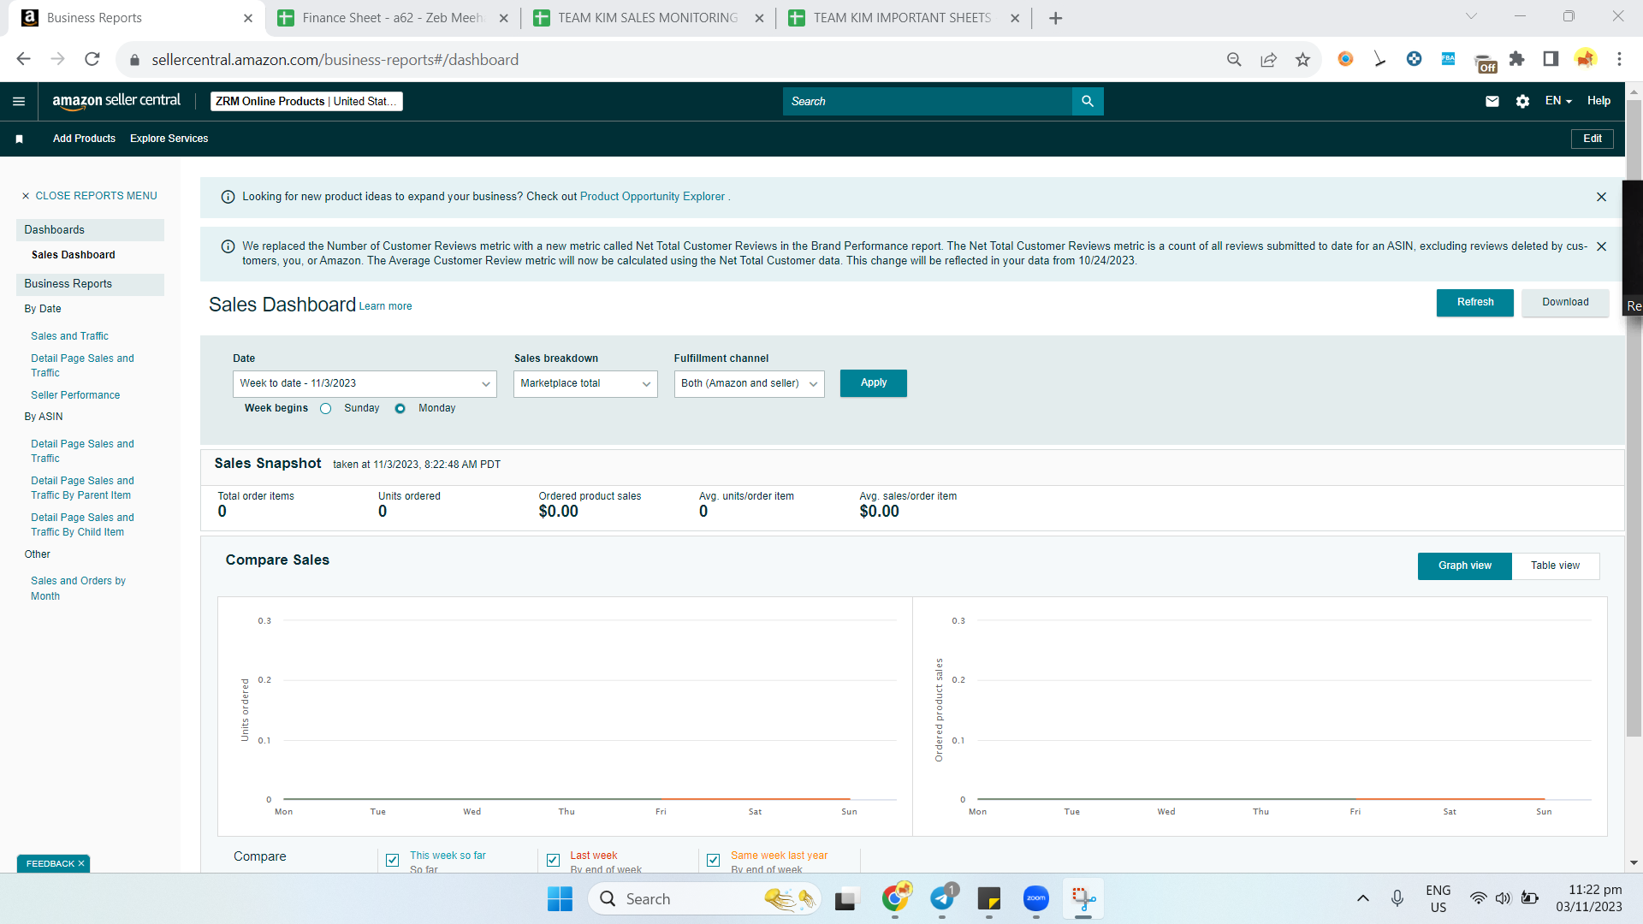Switch to Table view
The image size is (1643, 924).
click(1555, 566)
